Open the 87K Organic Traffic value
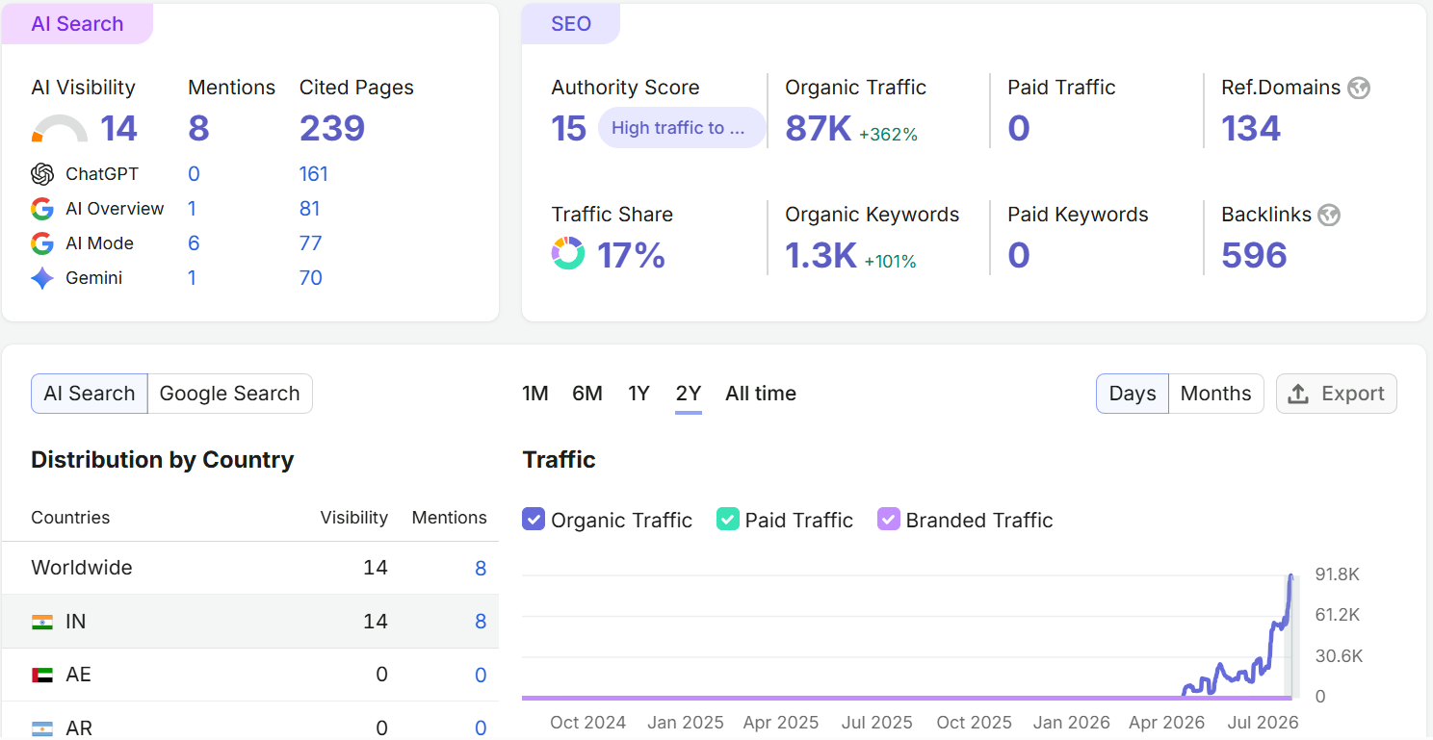The image size is (1433, 740). [819, 128]
